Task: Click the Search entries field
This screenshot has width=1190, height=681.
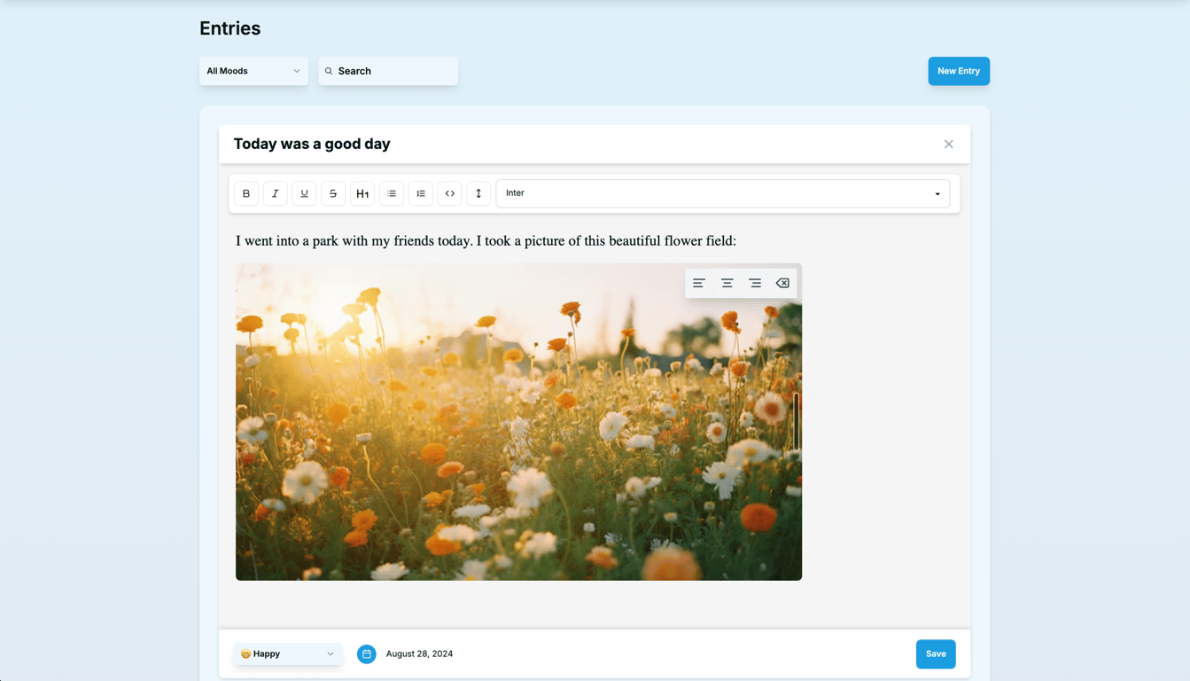Action: click(388, 71)
